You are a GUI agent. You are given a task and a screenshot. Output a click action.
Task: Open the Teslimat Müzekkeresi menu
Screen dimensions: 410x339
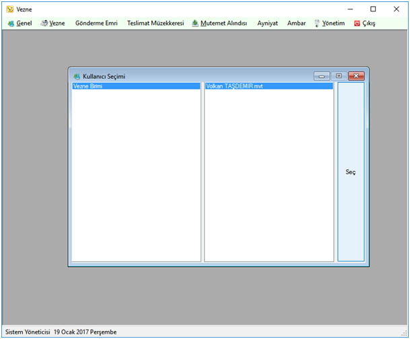pos(156,24)
